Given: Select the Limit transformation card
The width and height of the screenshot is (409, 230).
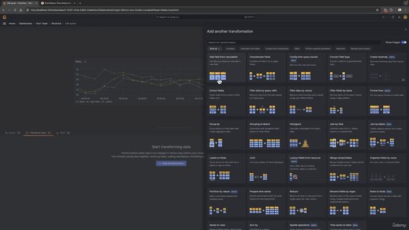Looking at the screenshot, I should pyautogui.click(x=266, y=169).
